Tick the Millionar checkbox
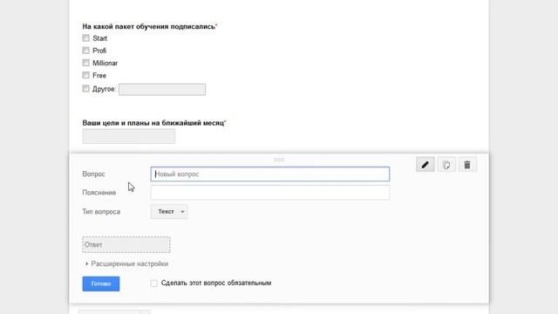This screenshot has height=314, width=558. (x=85, y=63)
